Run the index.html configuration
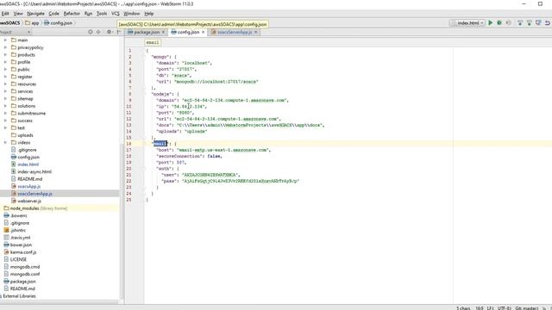 tap(491, 23)
